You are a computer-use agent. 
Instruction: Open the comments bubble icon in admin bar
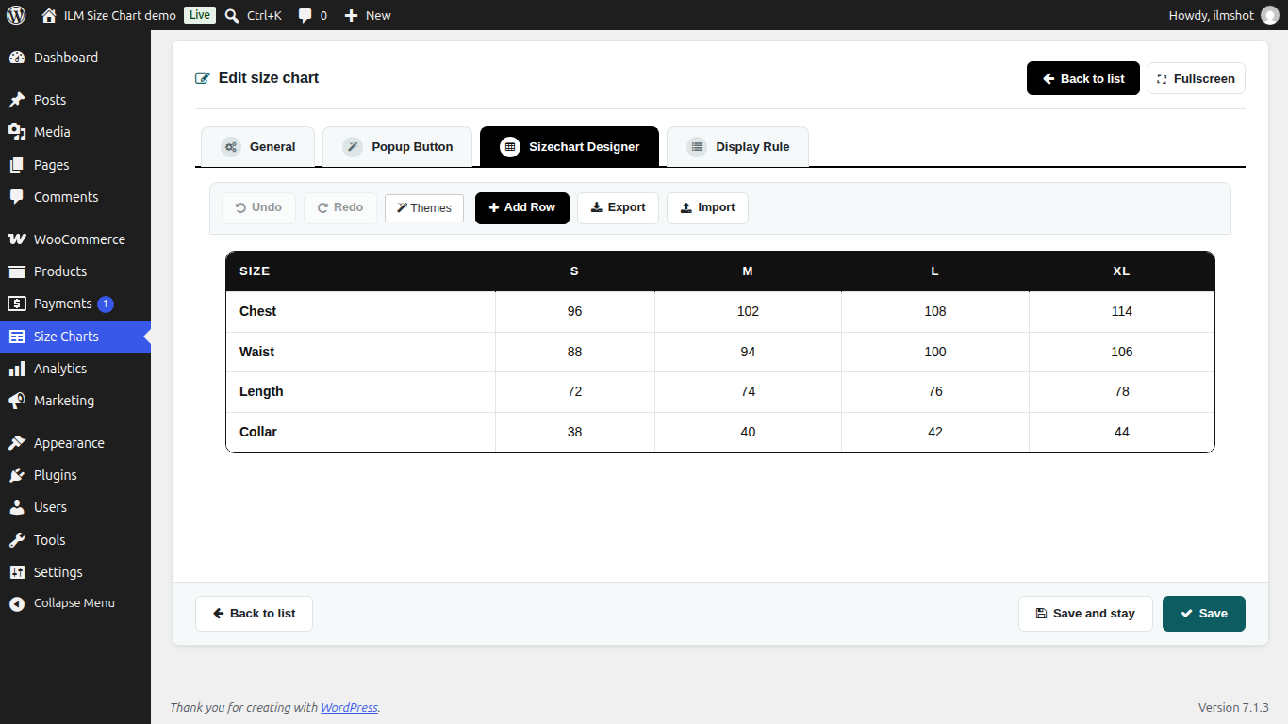tap(305, 15)
